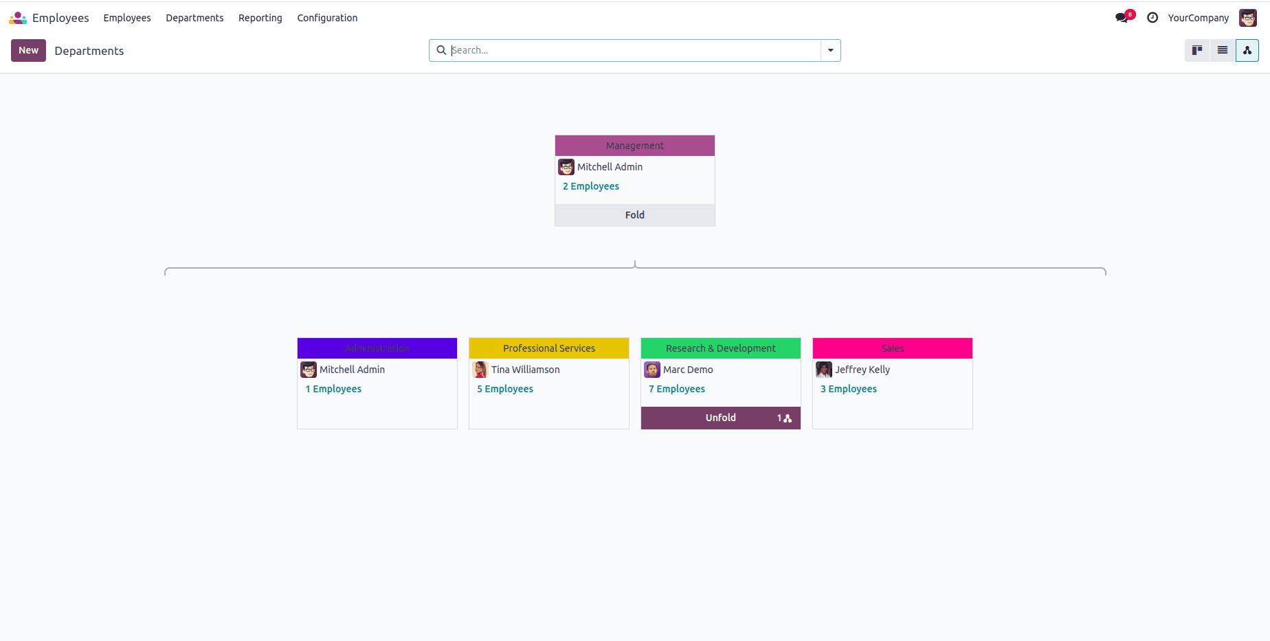Click the purple Management header
Image resolution: width=1270 pixels, height=641 pixels.
[x=635, y=146]
